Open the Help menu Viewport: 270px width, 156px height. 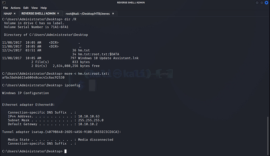pyautogui.click(x=44, y=8)
